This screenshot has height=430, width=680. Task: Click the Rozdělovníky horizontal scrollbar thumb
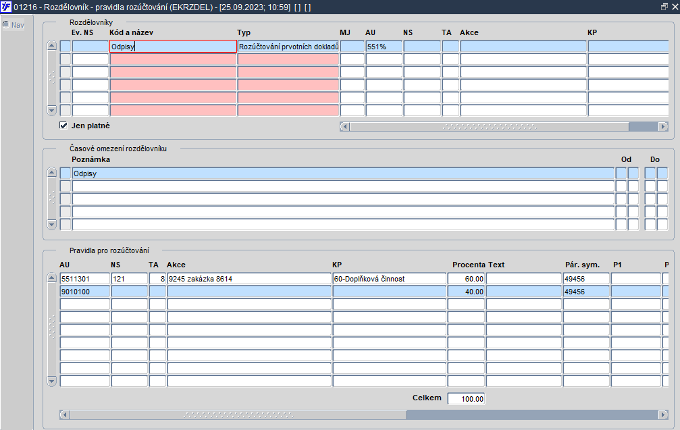click(x=489, y=127)
